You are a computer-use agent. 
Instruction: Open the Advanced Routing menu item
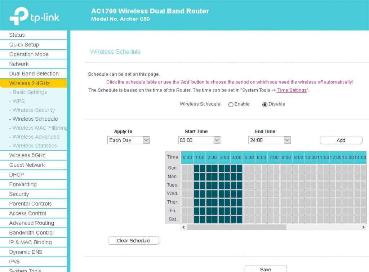click(34, 223)
